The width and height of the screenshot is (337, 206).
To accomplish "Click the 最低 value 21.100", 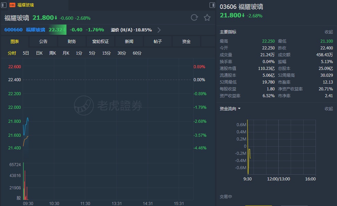I will click(326, 41).
